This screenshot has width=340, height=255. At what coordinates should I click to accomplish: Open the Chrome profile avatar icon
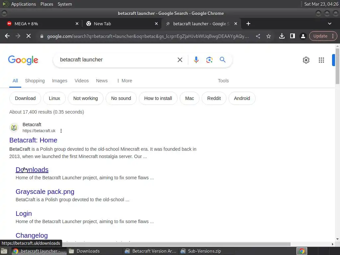303,36
